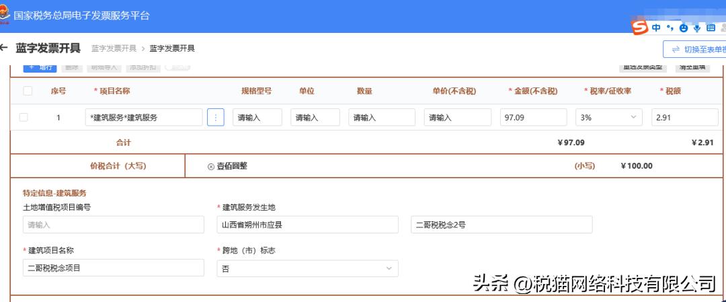This screenshot has height=302, width=726.
Task: Click the 项目名称 field with *建筑服务*建筑服务
Action: click(144, 117)
